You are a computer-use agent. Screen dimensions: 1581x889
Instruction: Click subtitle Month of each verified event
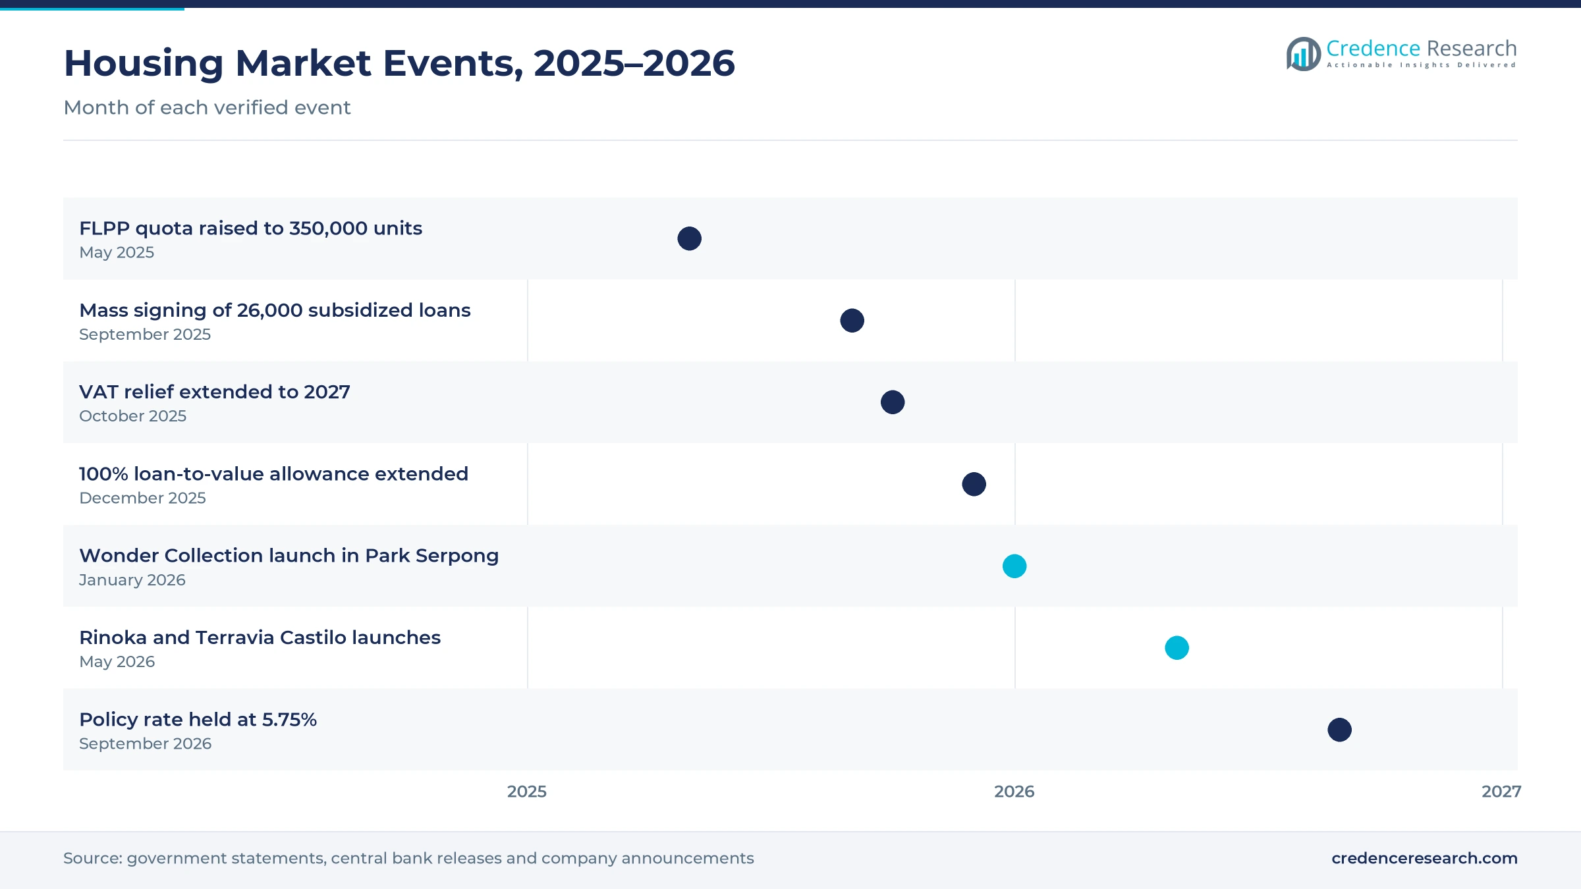pos(207,107)
